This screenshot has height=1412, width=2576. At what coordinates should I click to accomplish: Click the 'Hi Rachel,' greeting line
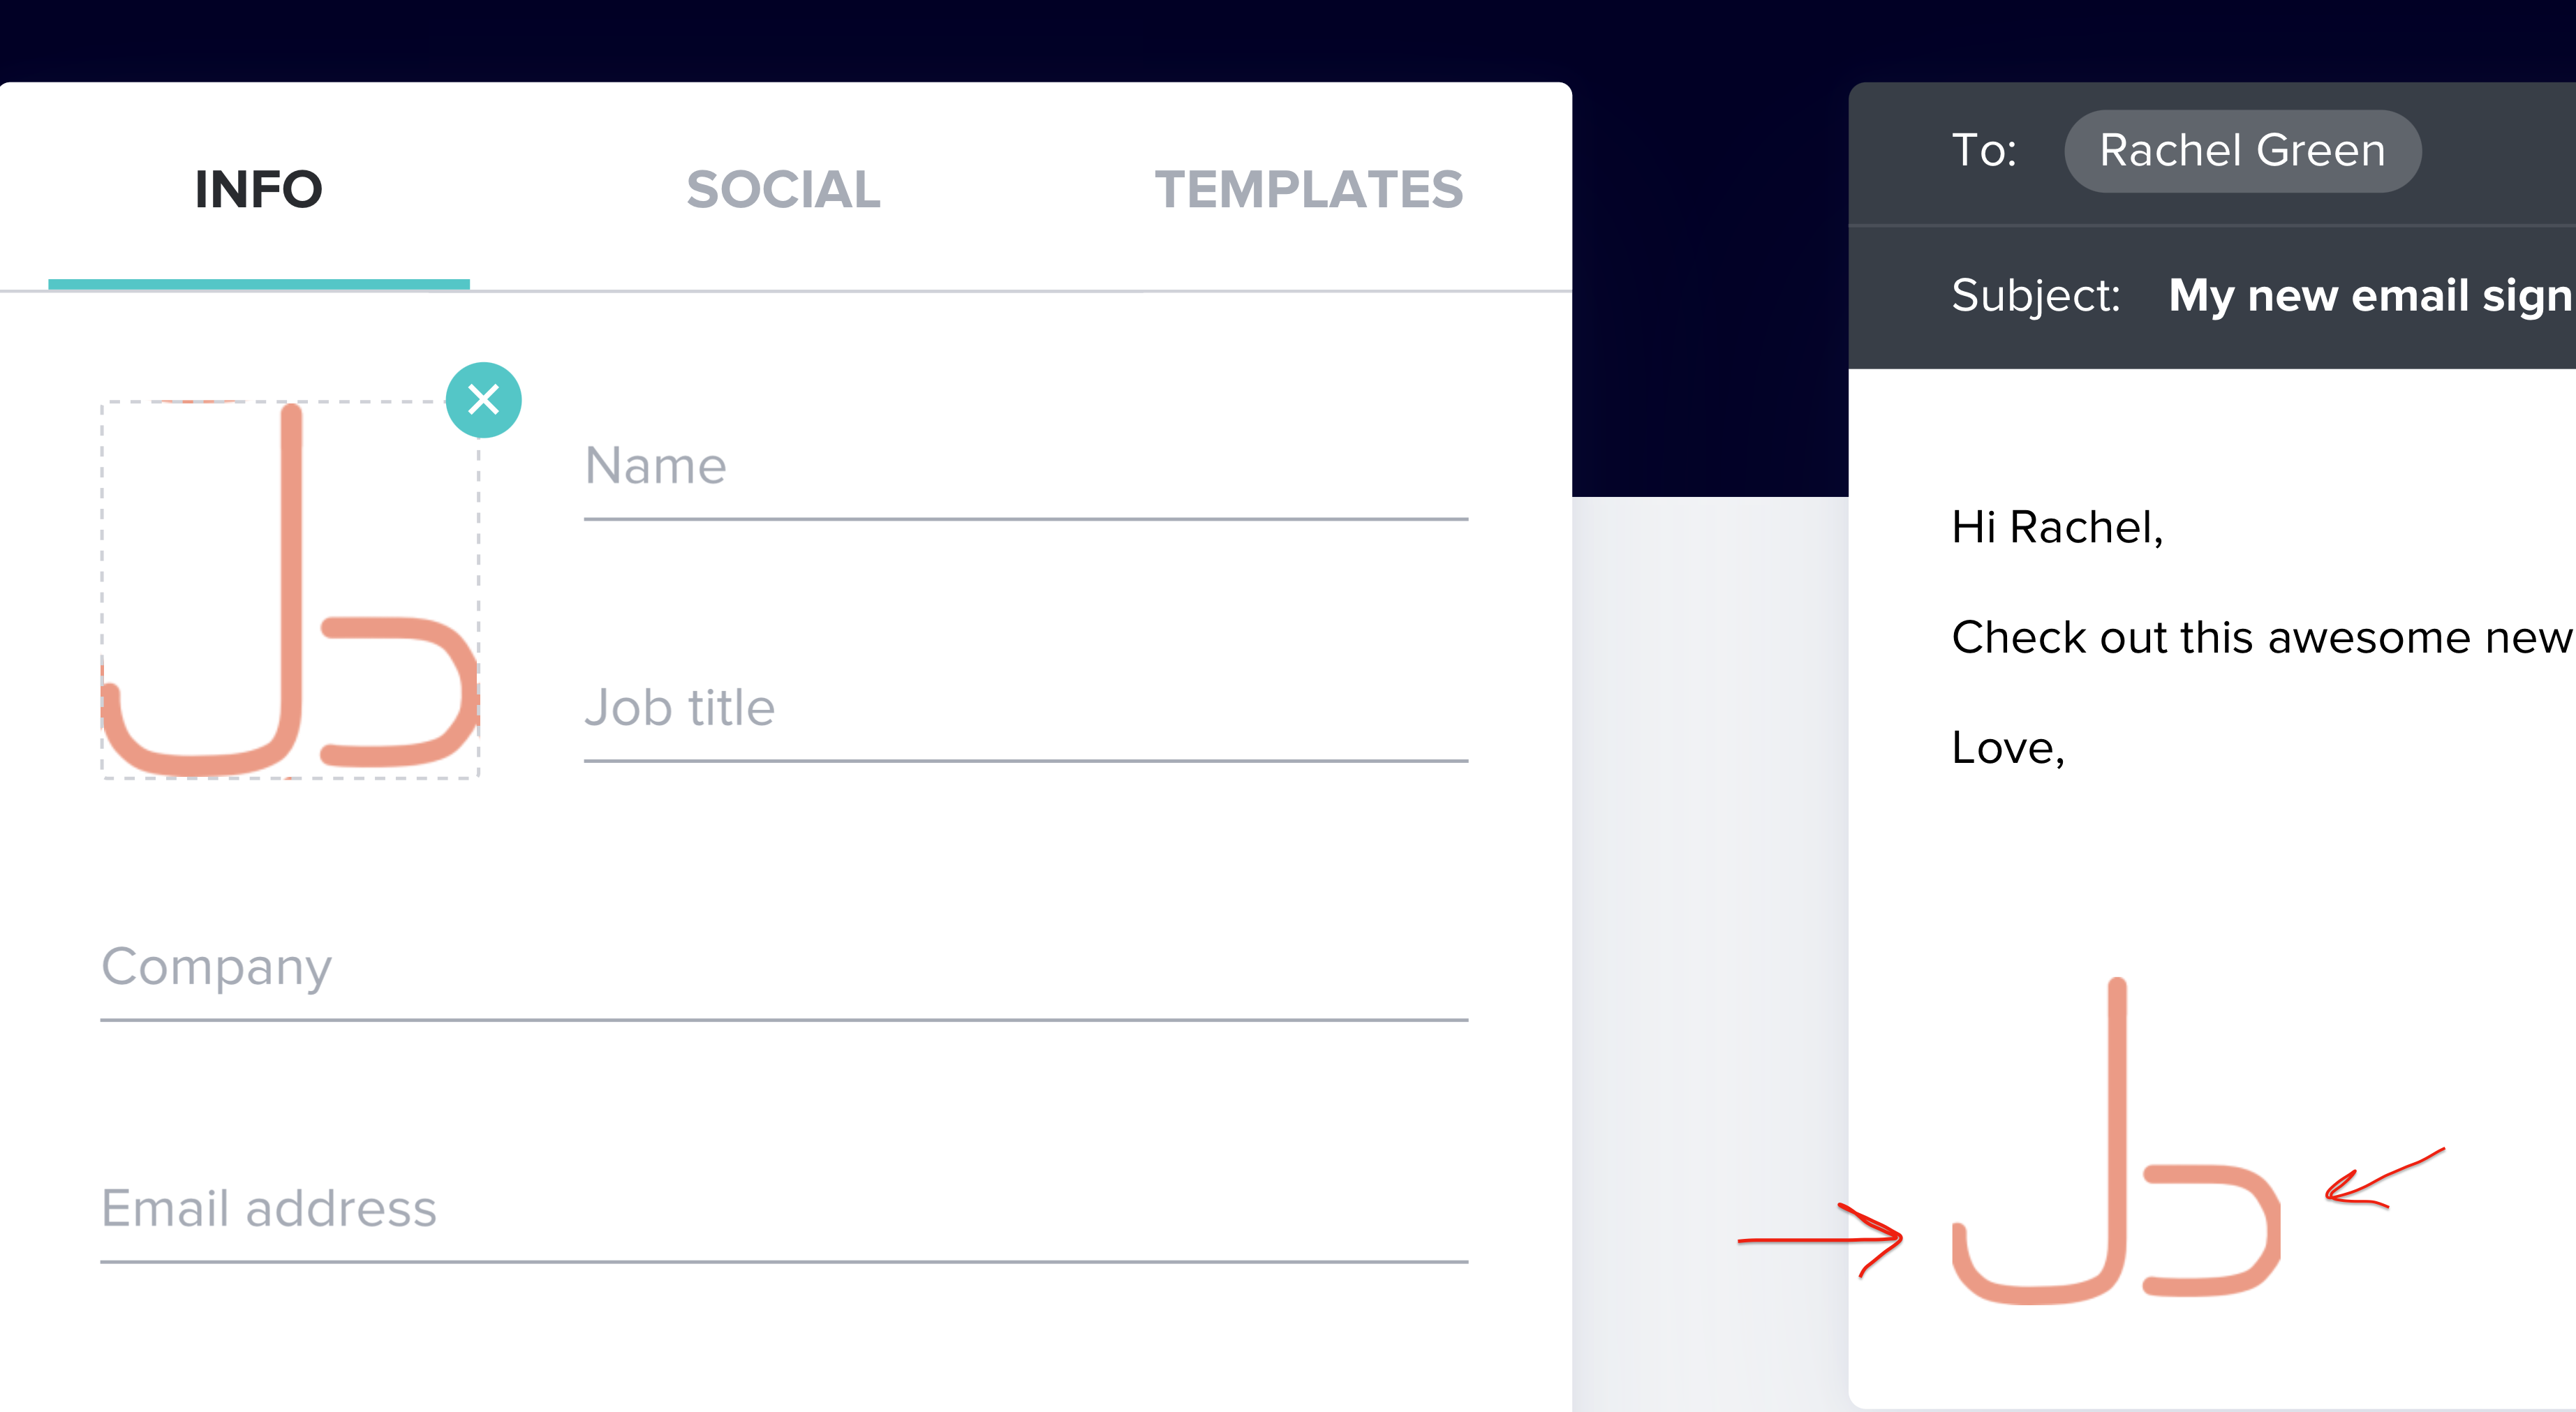pos(2057,527)
